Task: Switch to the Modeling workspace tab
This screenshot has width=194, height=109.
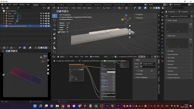Action: pos(43,5)
